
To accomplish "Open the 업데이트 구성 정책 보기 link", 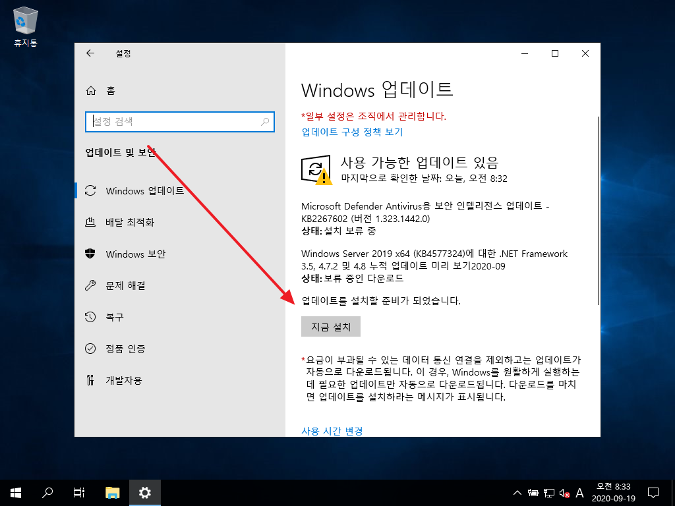I will (x=352, y=132).
